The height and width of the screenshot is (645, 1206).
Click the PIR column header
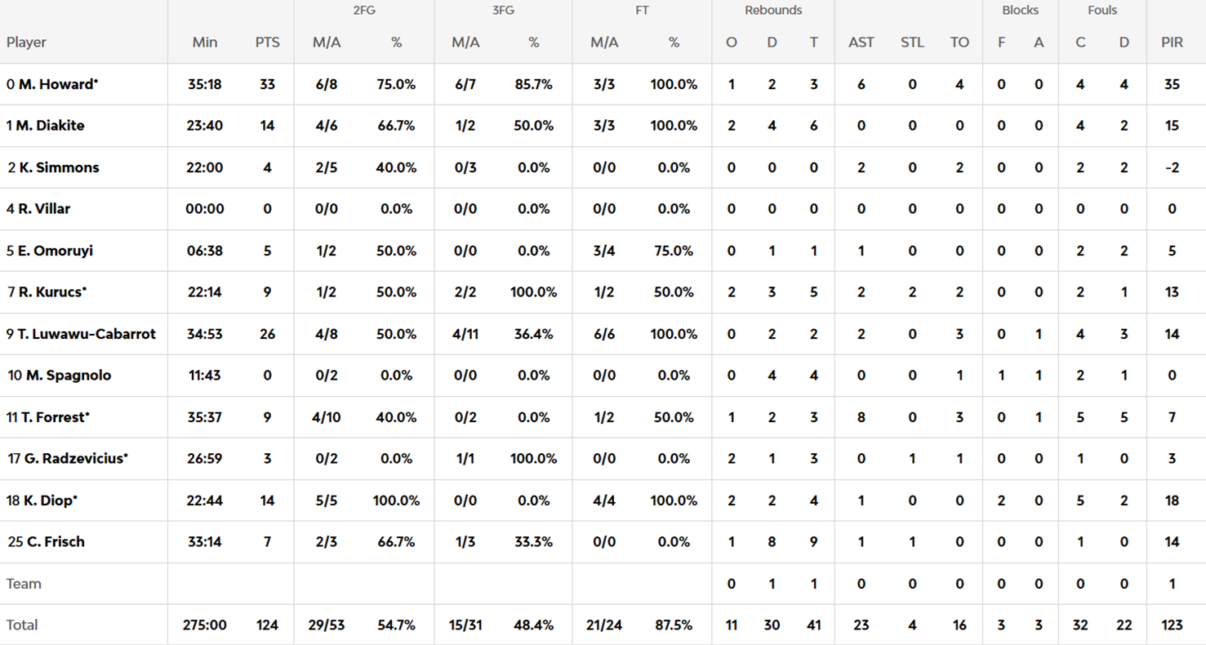[1172, 42]
